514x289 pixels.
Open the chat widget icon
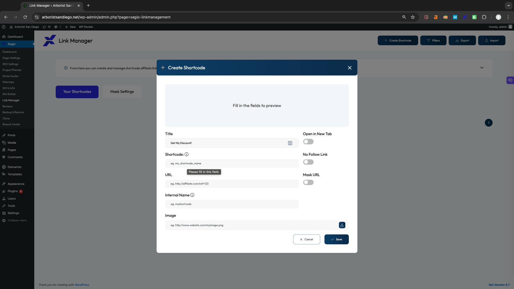pyautogui.click(x=510, y=80)
